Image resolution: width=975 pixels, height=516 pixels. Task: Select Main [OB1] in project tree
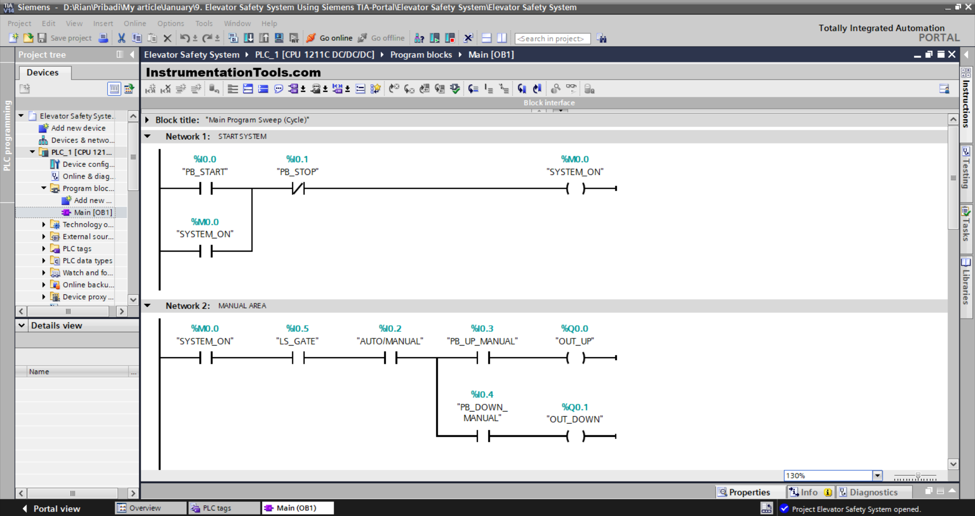pyautogui.click(x=87, y=213)
